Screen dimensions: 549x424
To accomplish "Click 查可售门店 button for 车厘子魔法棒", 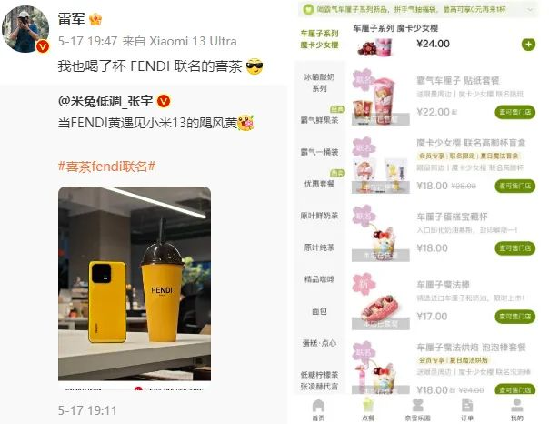I will coord(514,317).
